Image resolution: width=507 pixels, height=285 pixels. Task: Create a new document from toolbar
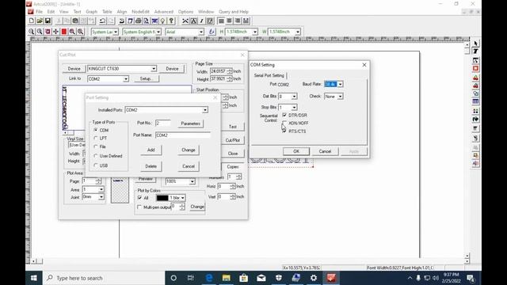point(32,21)
